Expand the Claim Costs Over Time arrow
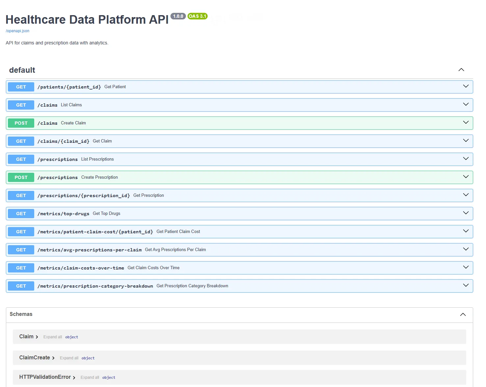 click(x=466, y=268)
